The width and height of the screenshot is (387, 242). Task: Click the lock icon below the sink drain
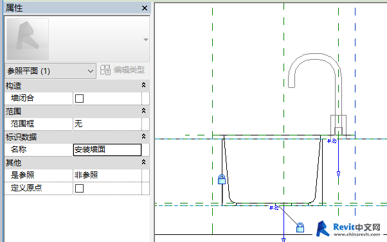pyautogui.click(x=300, y=227)
